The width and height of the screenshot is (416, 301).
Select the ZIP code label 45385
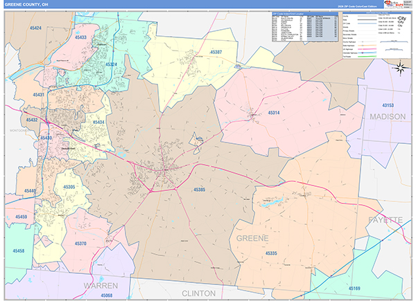coord(199,190)
